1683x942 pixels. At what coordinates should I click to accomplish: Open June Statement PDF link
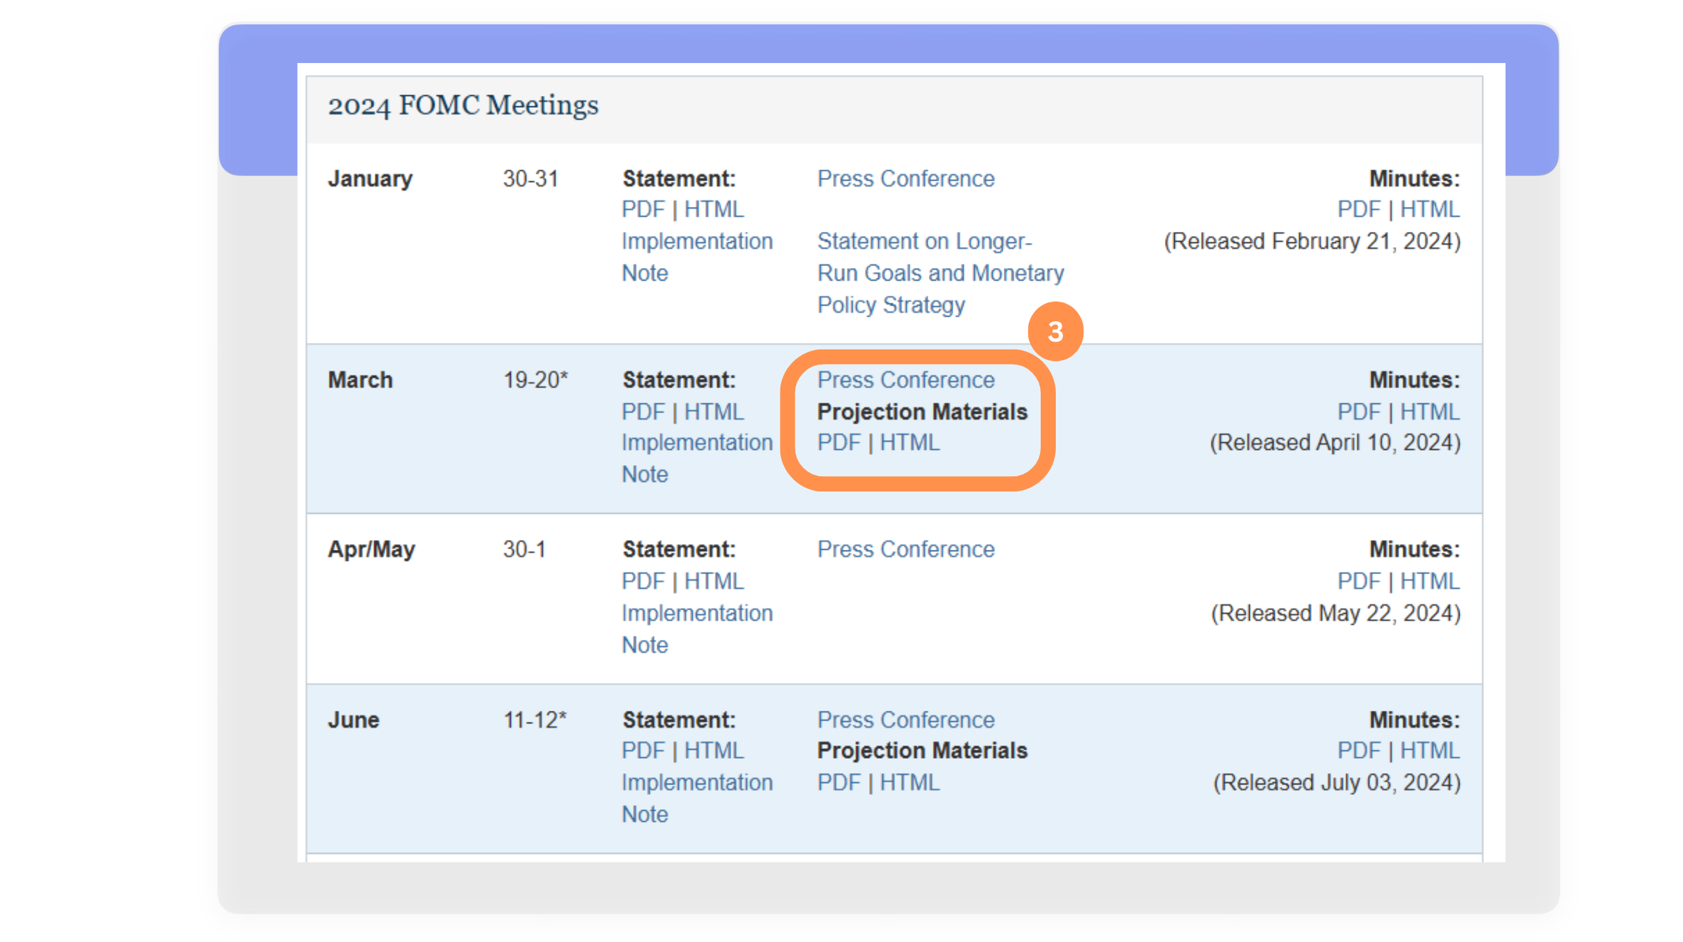(x=643, y=751)
